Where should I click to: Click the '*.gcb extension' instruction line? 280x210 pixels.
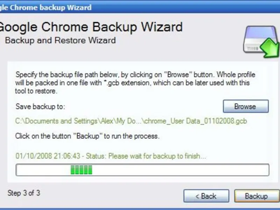(x=132, y=83)
